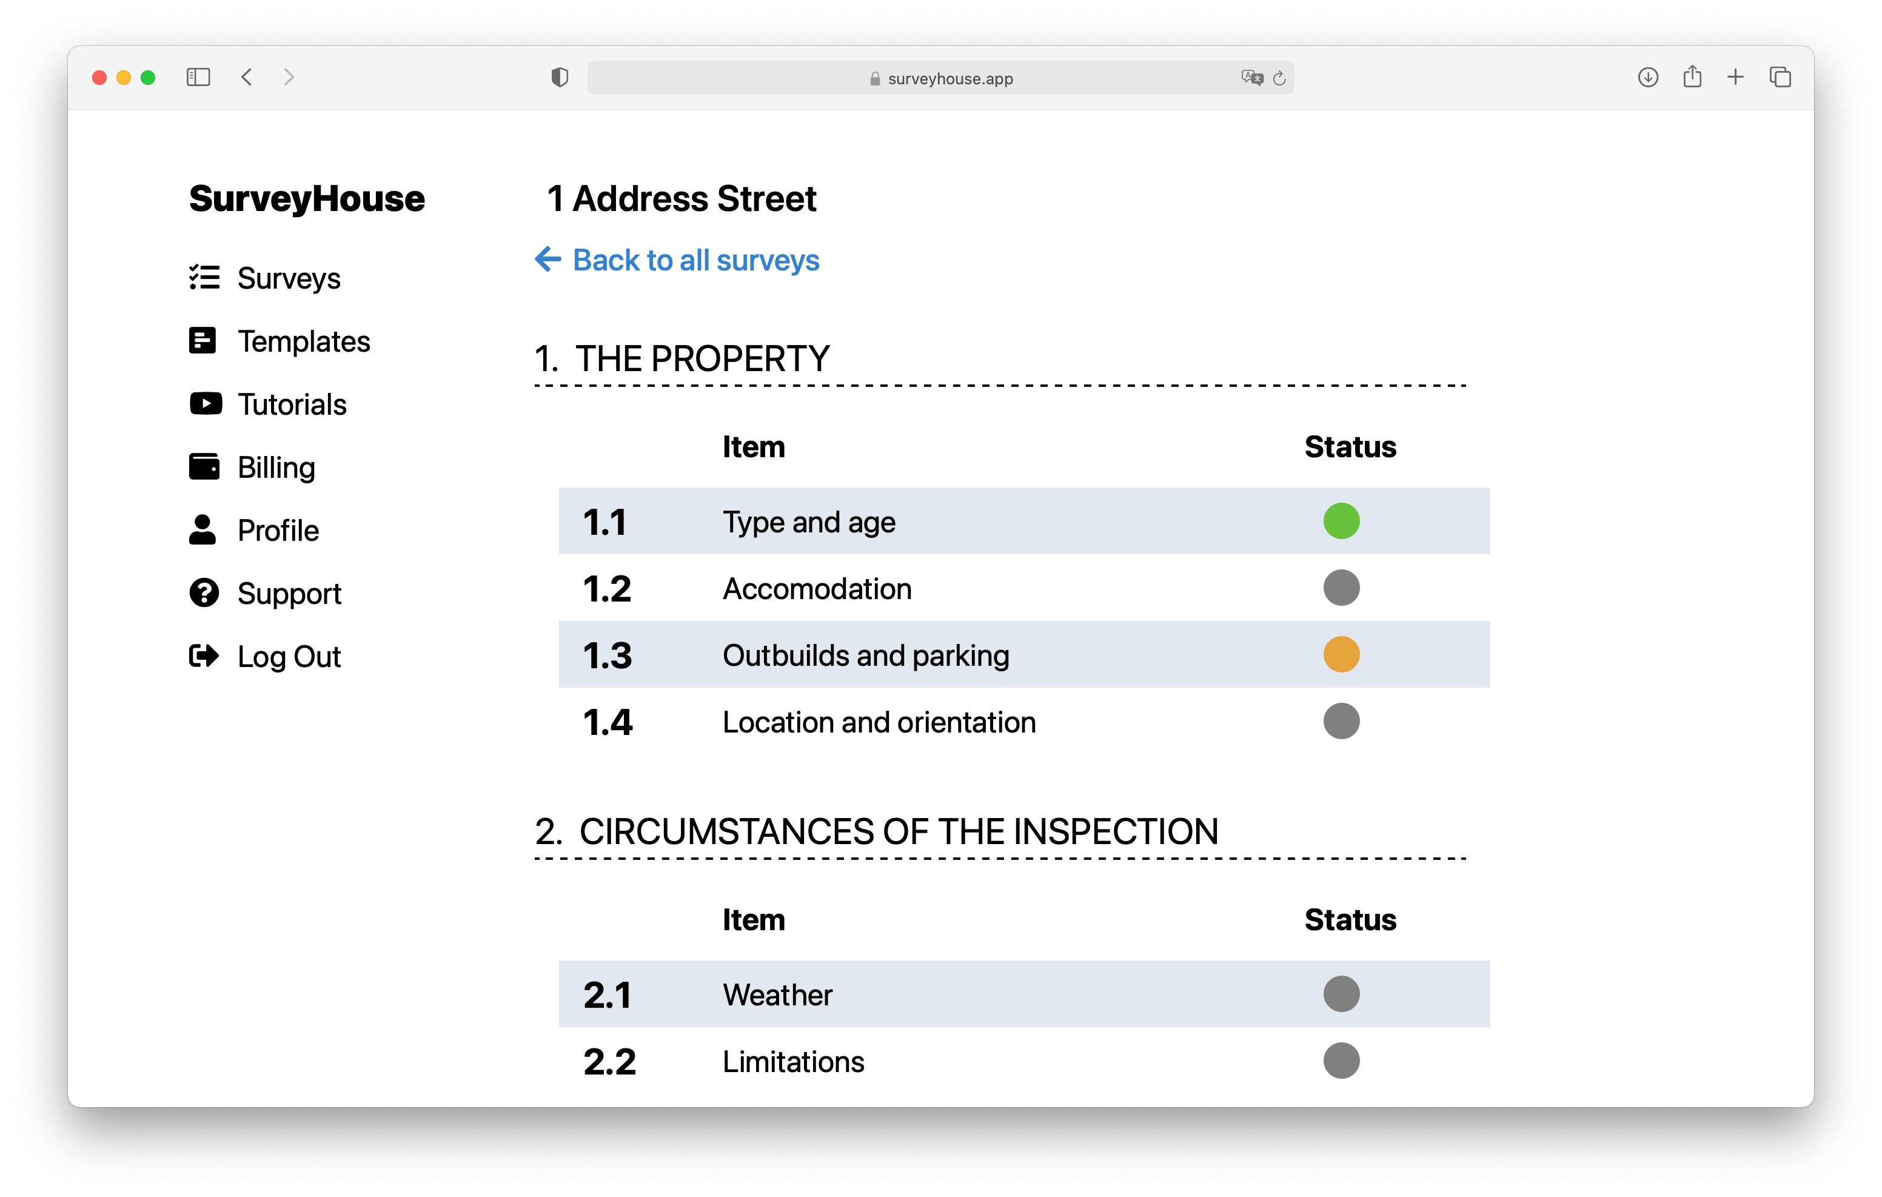
Task: Click the orange status dot for Outbuilds and parking
Action: [x=1341, y=654]
